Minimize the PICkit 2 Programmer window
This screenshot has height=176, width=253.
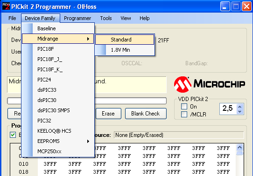(225, 7)
